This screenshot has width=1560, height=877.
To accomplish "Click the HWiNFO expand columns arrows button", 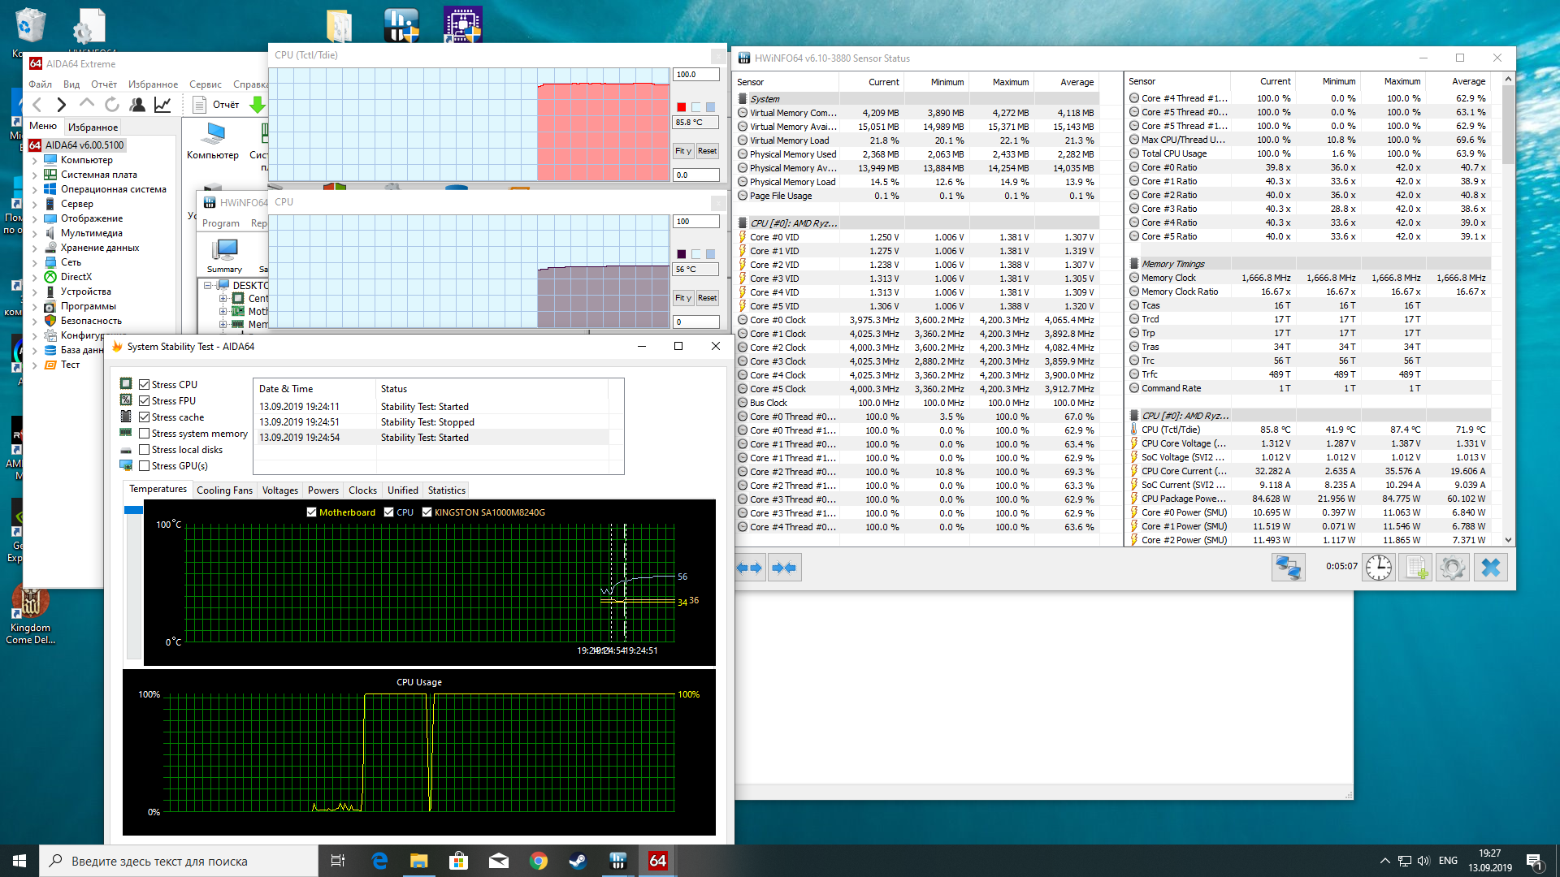I will tap(750, 568).
